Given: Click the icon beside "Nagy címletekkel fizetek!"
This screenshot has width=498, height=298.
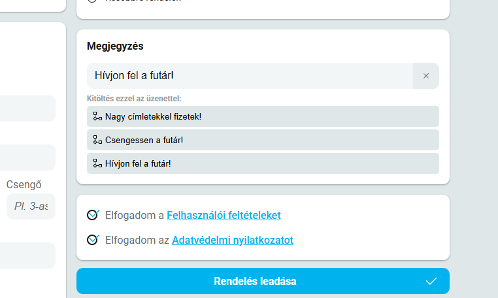Looking at the screenshot, I should pos(97,116).
